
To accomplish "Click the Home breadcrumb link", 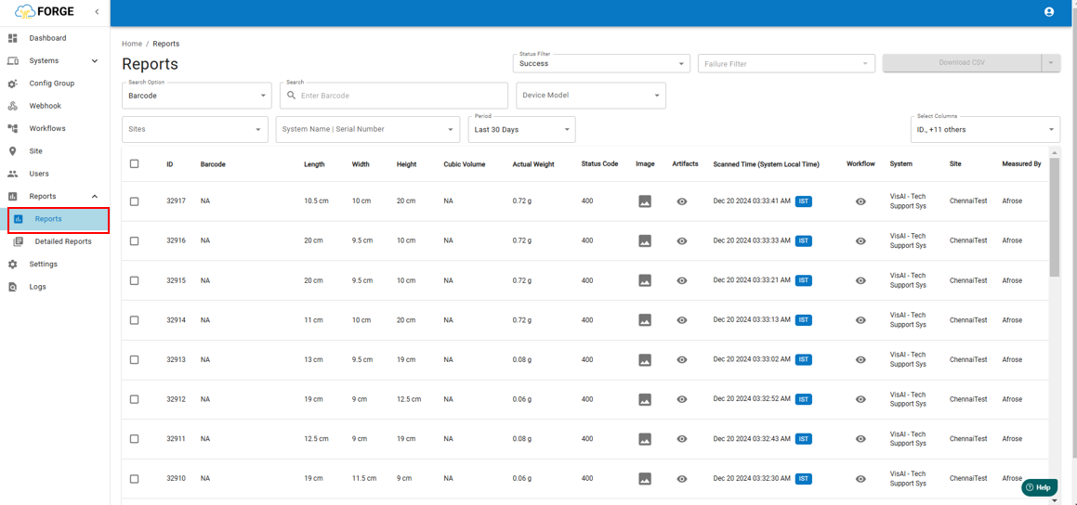I will pos(132,44).
